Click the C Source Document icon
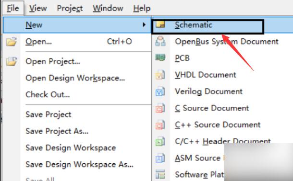 point(160,108)
